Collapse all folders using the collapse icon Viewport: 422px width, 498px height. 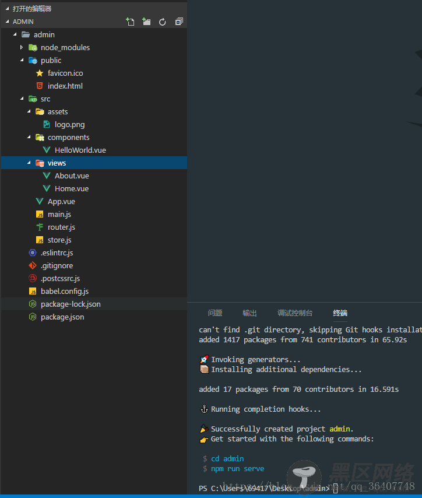tap(179, 22)
